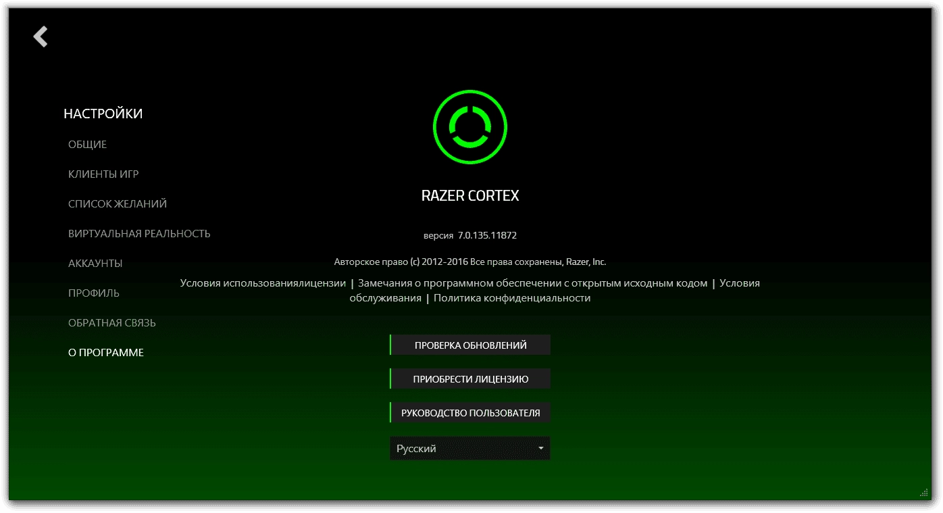Grab the window resize grip corner
This screenshot has height=513, width=943.
pos(923,493)
